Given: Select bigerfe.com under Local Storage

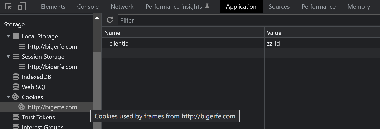Looking at the screenshot, I should 52,47.
